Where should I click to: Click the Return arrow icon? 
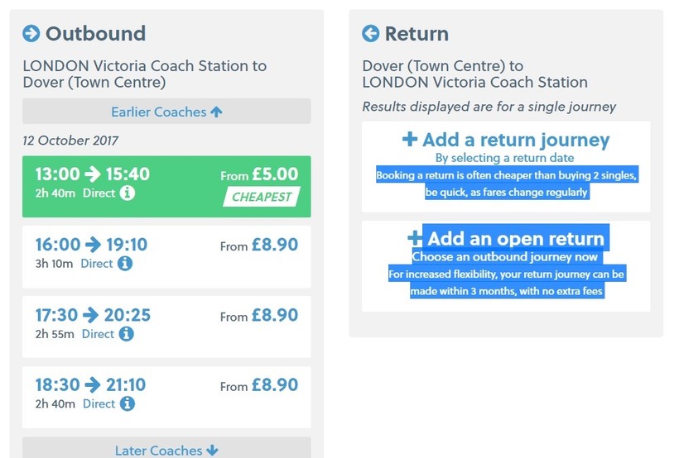[371, 34]
